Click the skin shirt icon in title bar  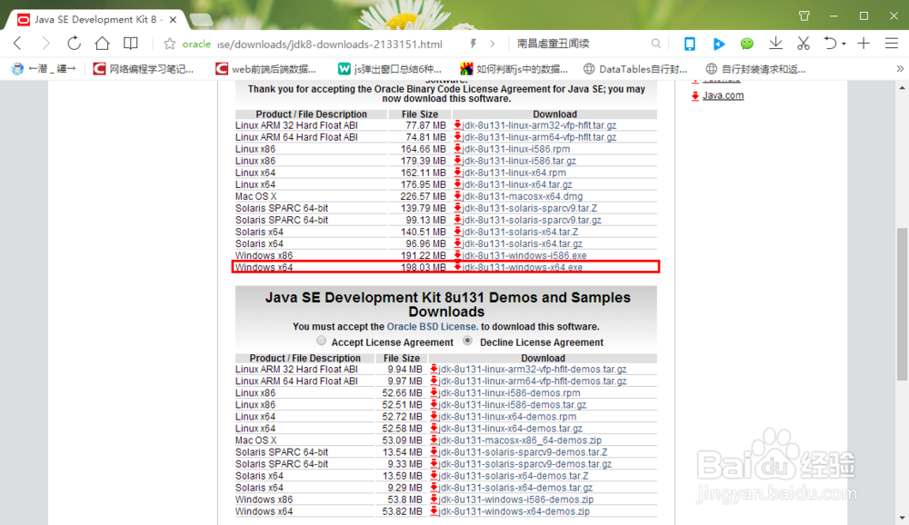804,16
